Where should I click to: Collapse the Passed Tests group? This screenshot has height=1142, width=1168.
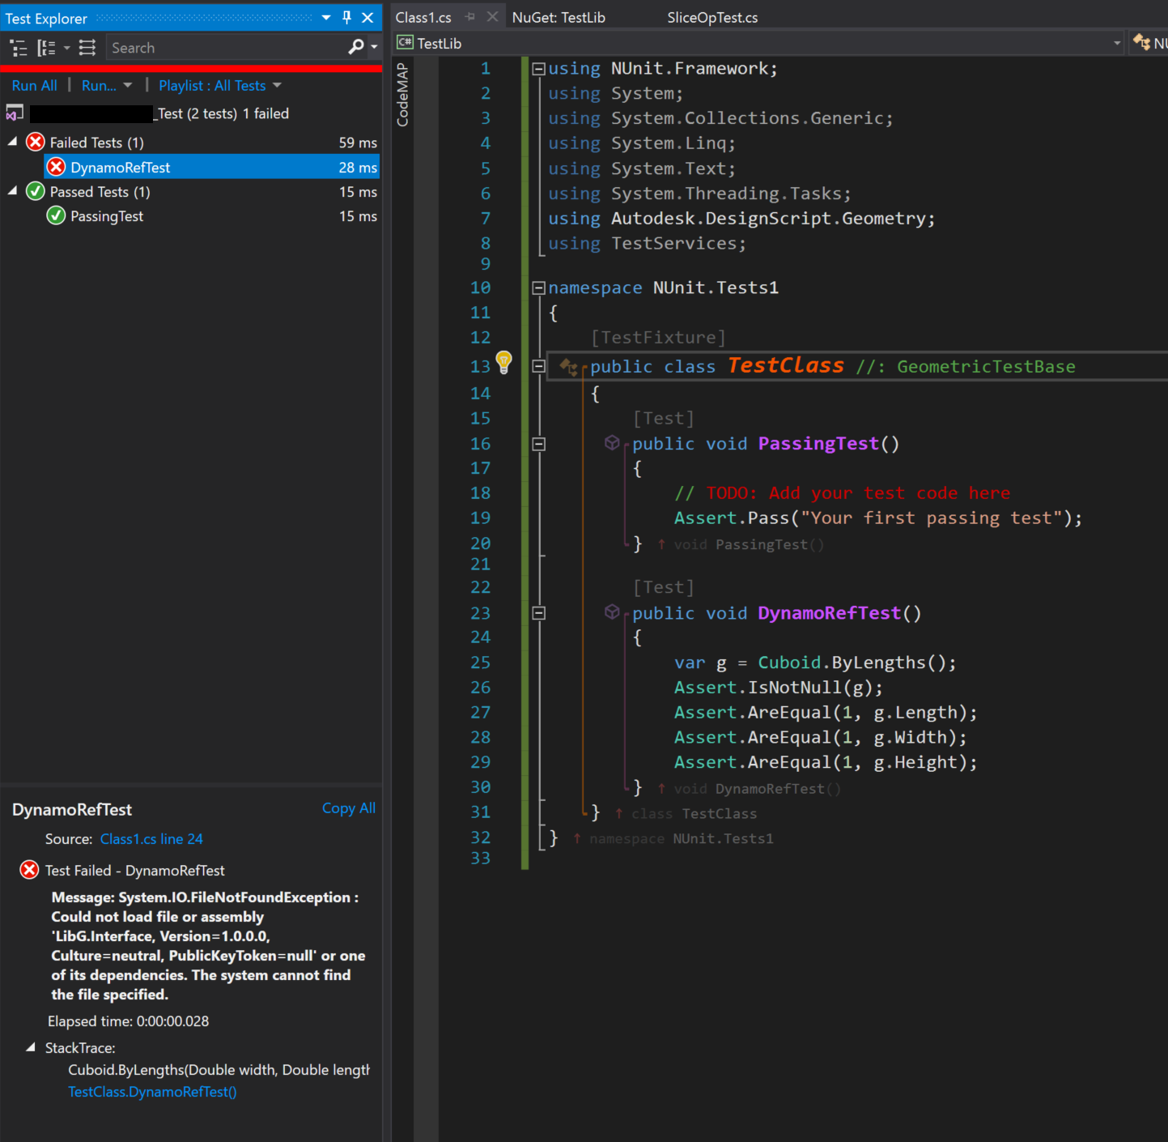coord(11,191)
